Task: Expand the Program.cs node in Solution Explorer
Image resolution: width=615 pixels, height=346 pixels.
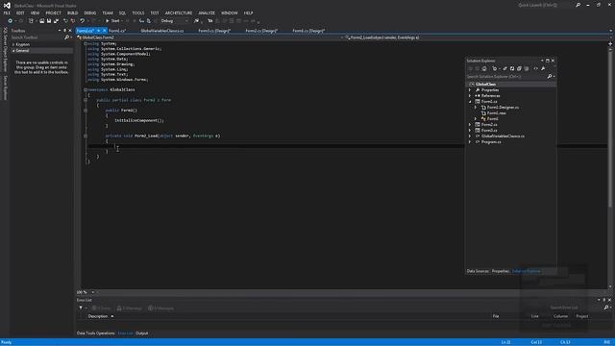Action: coord(470,142)
